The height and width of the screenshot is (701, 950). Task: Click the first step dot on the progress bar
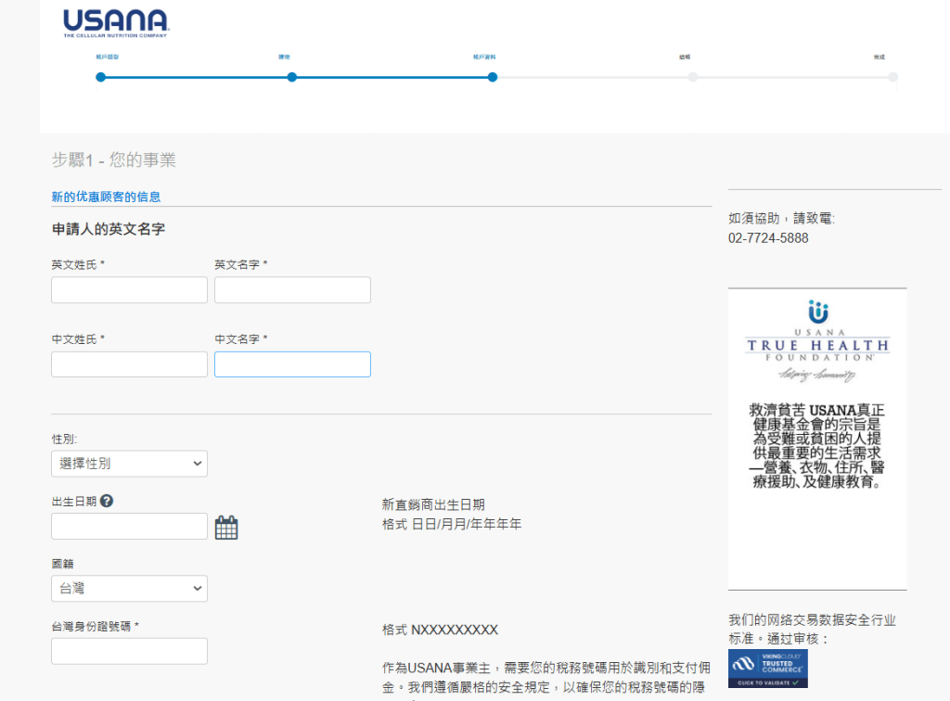click(x=101, y=77)
